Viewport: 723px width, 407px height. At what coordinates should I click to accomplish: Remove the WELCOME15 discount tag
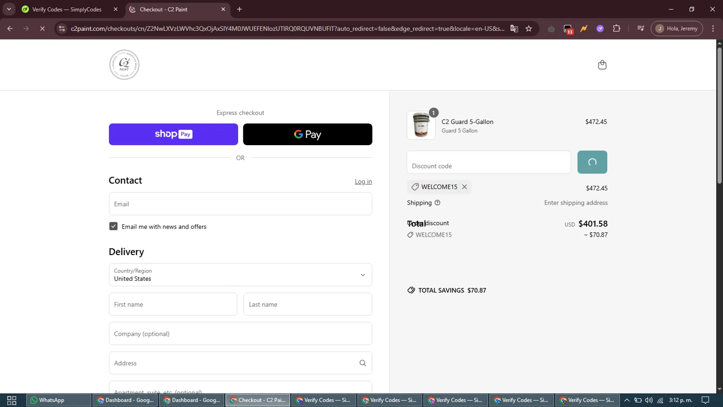(x=465, y=187)
